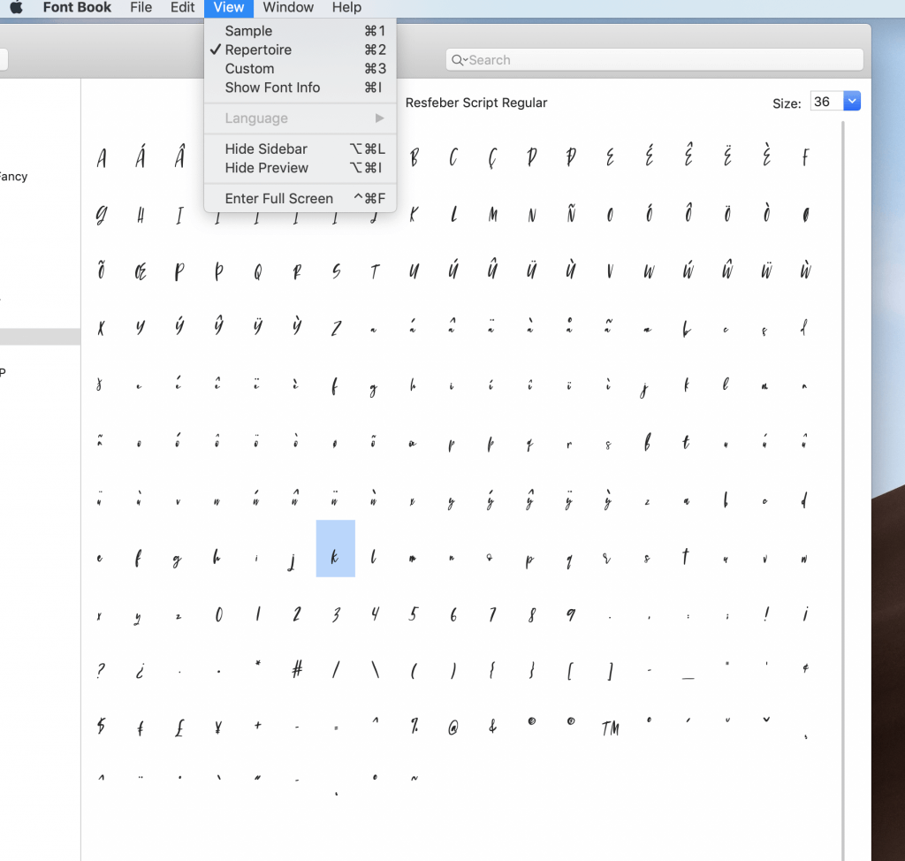Viewport: 905px width, 861px height.
Task: Select the digit 5 glyph
Action: pos(414,613)
